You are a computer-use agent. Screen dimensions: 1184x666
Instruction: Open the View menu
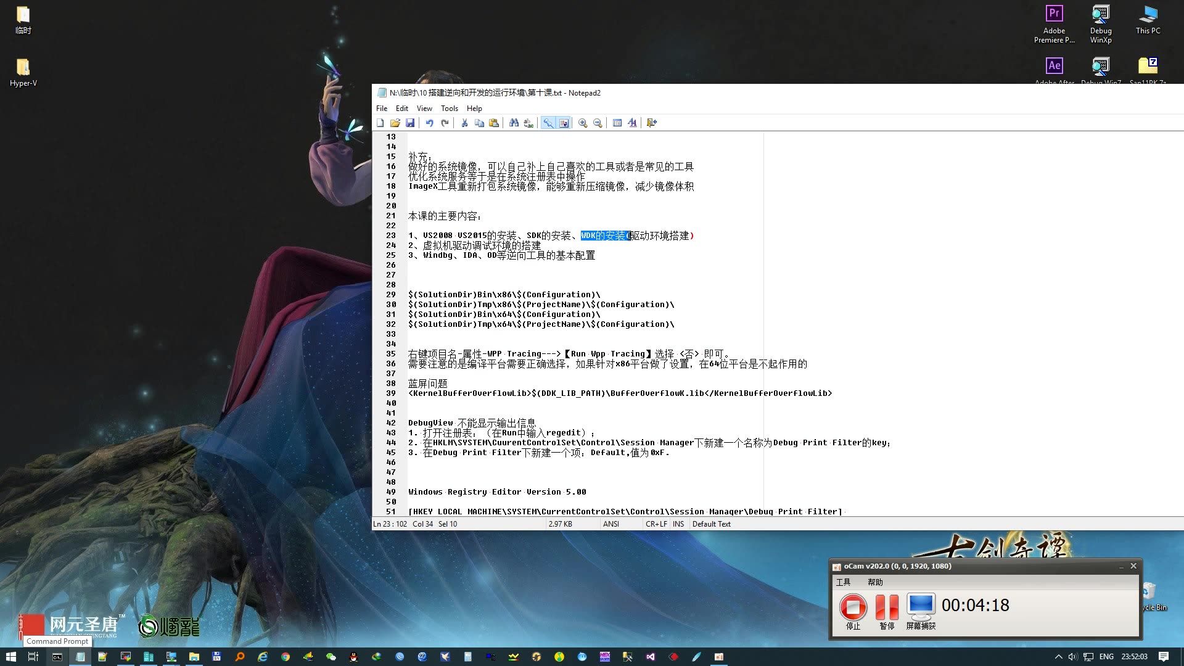point(424,109)
